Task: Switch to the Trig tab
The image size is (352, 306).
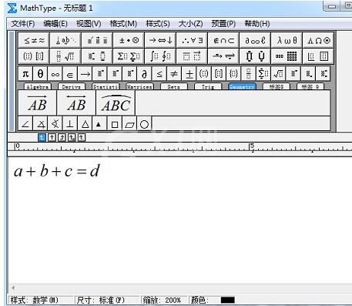Action: (208, 86)
